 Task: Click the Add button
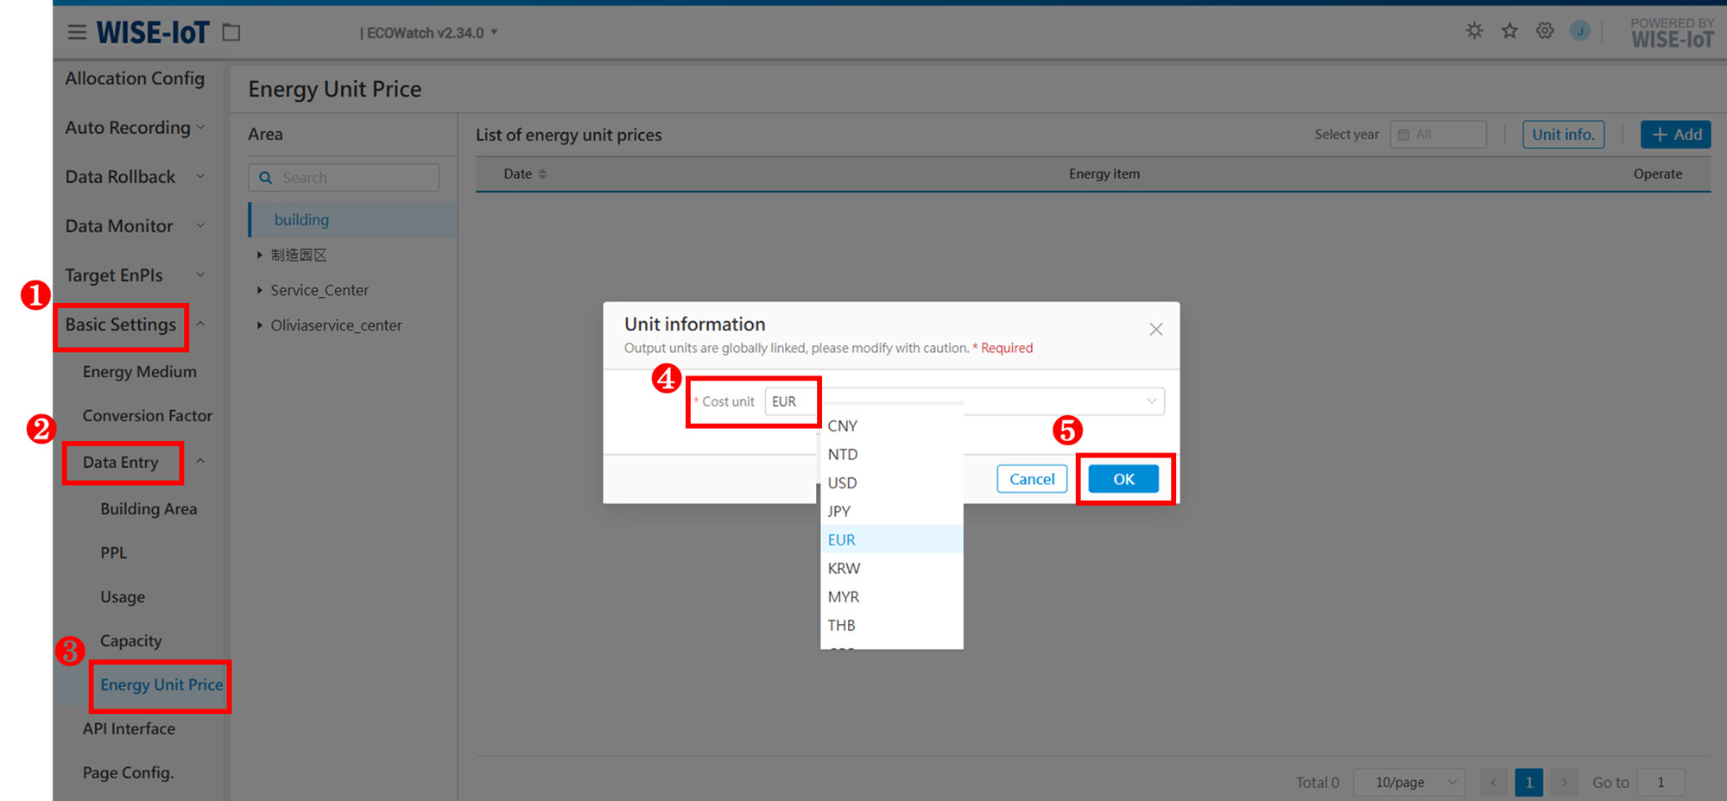[x=1676, y=135]
